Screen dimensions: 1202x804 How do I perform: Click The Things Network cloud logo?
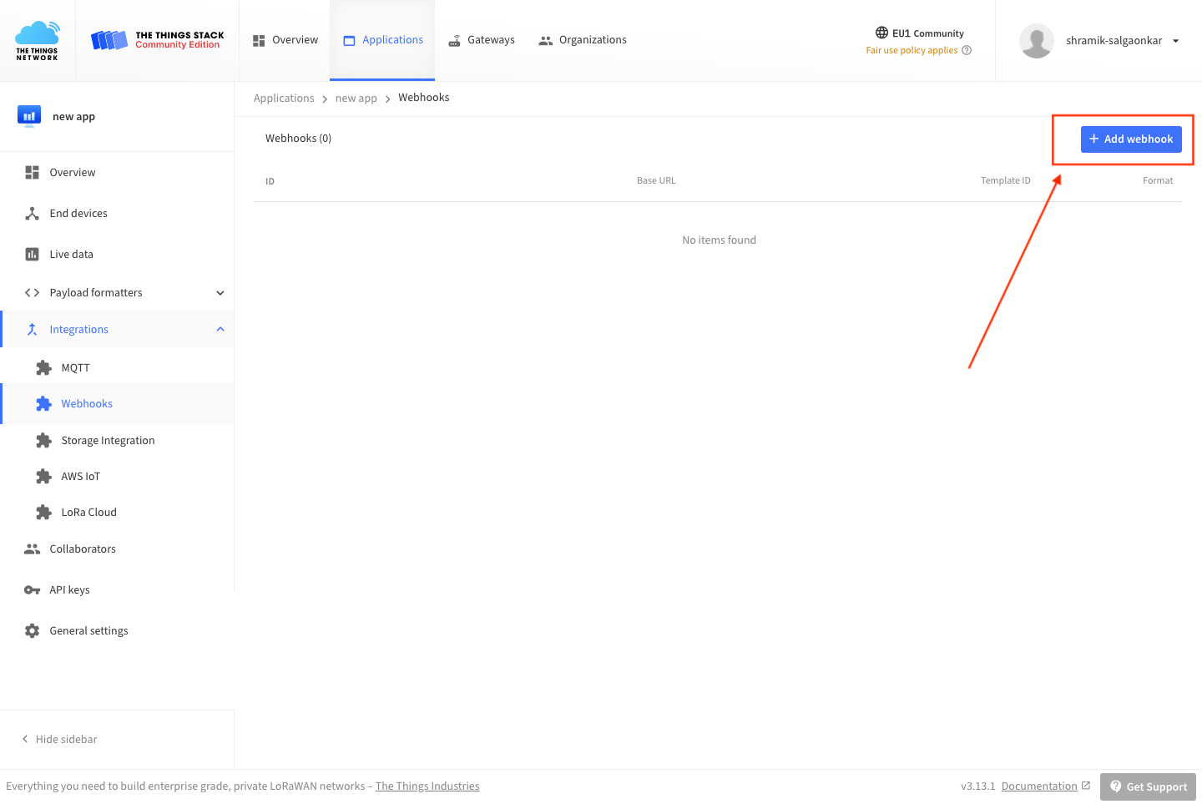pyautogui.click(x=38, y=40)
